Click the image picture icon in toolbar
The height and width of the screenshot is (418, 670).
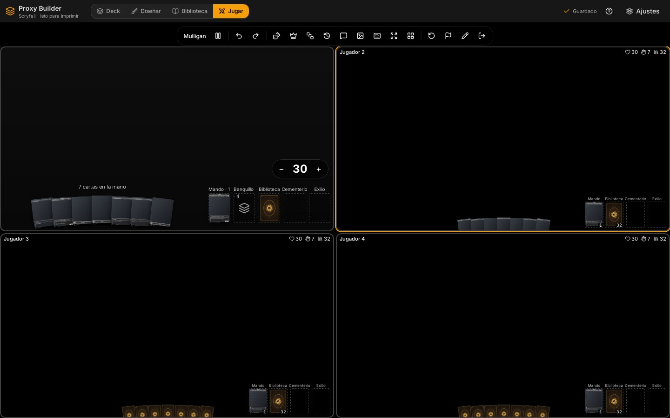coord(360,36)
